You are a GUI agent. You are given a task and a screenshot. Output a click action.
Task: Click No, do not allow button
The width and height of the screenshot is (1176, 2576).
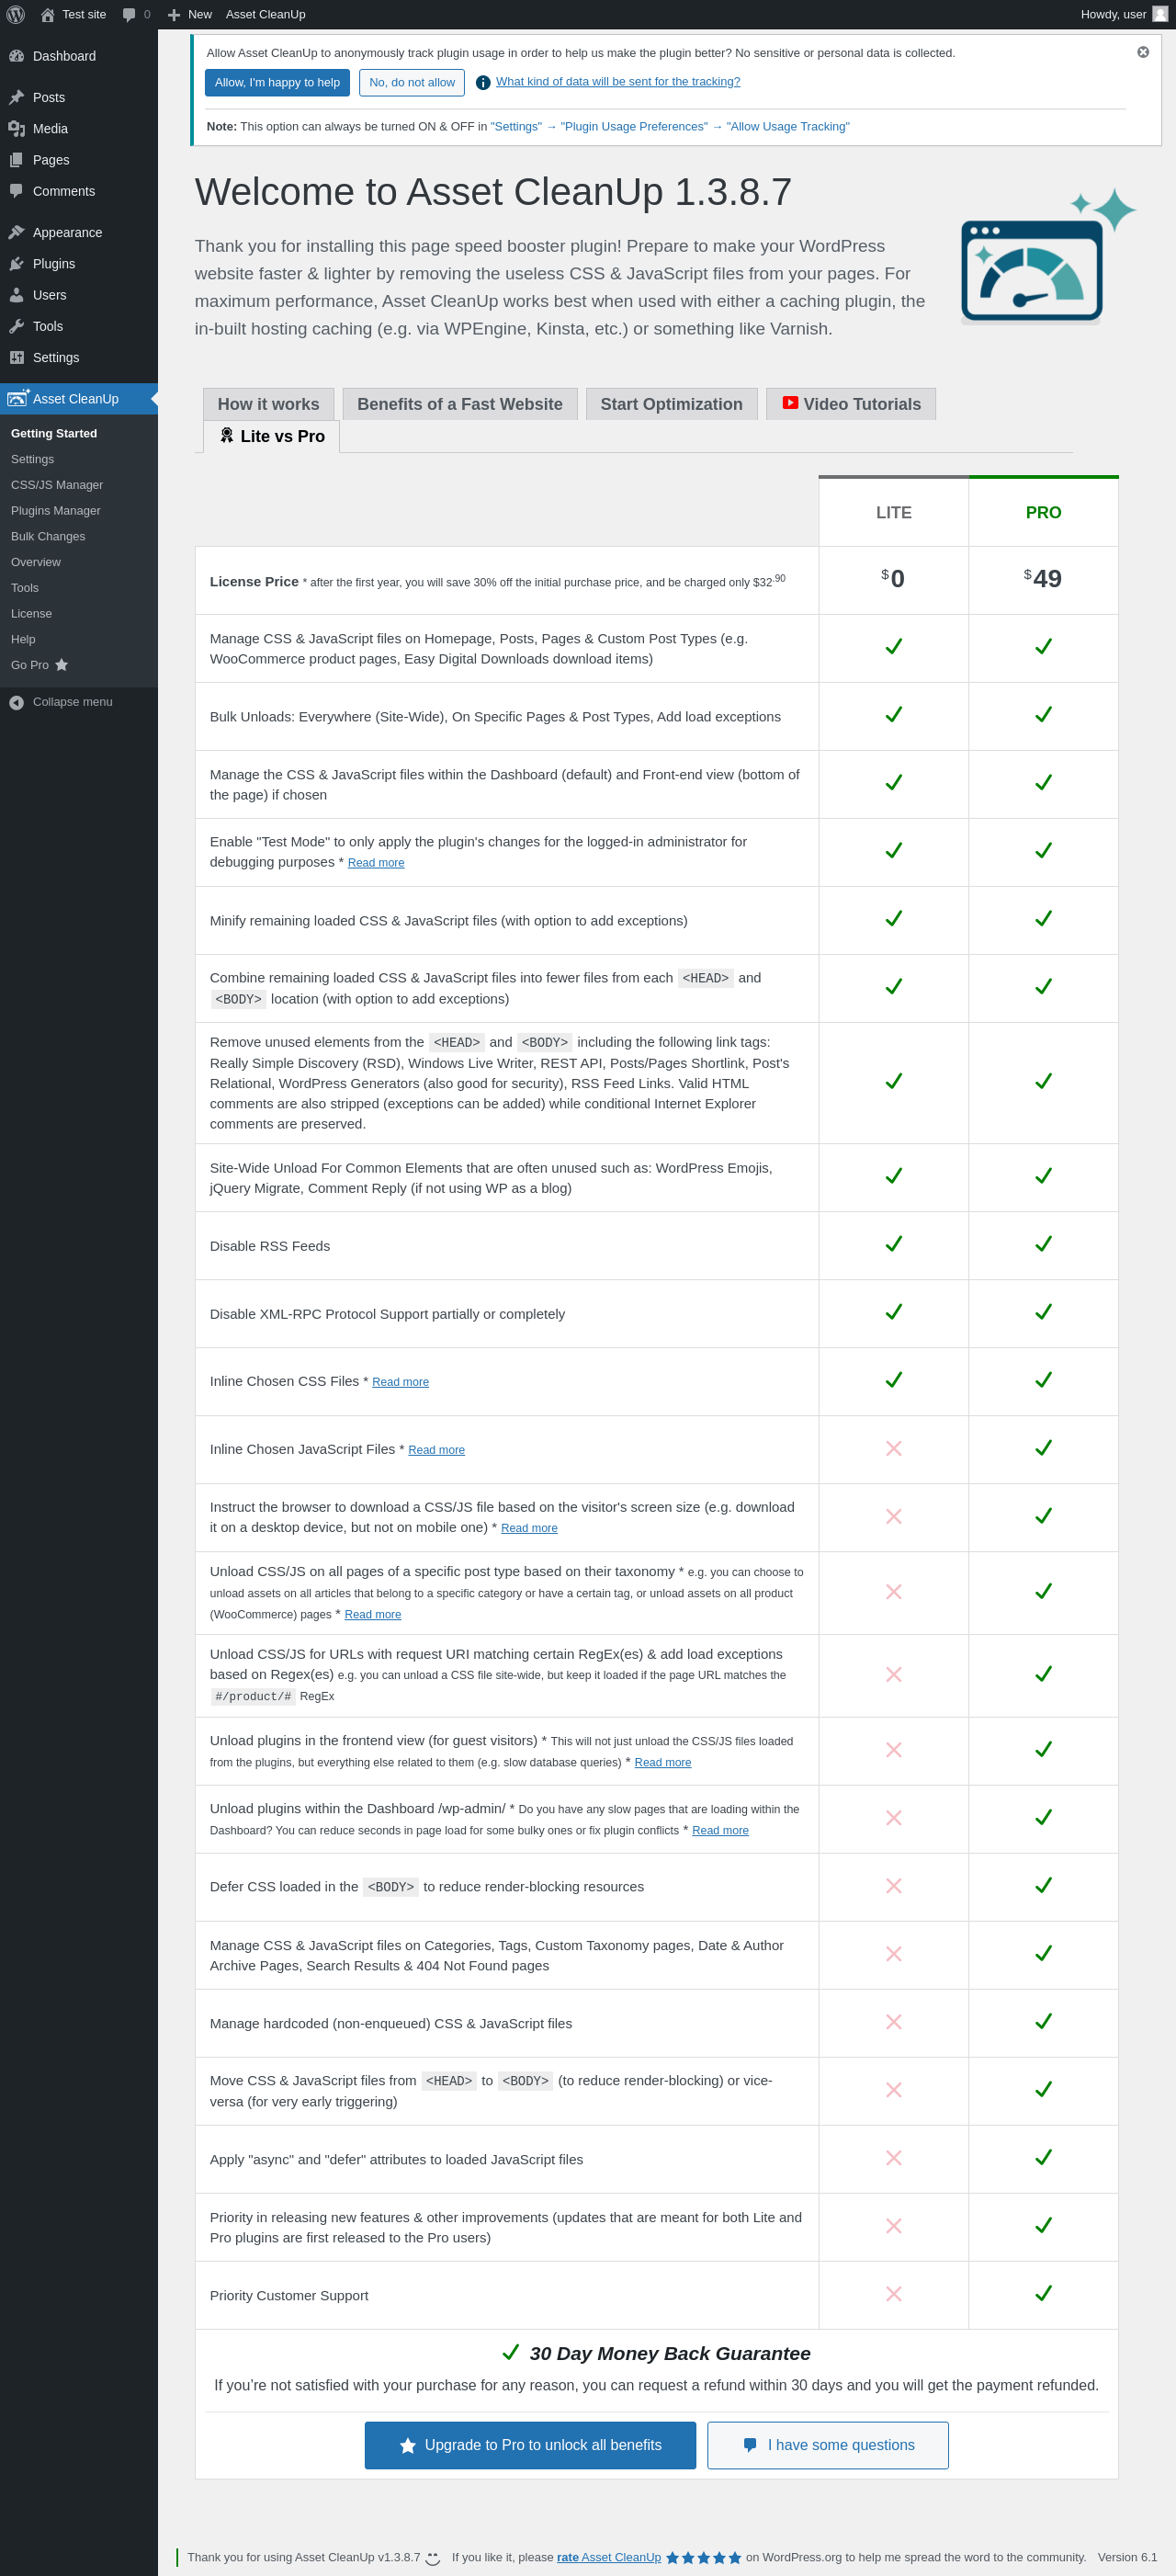(412, 82)
